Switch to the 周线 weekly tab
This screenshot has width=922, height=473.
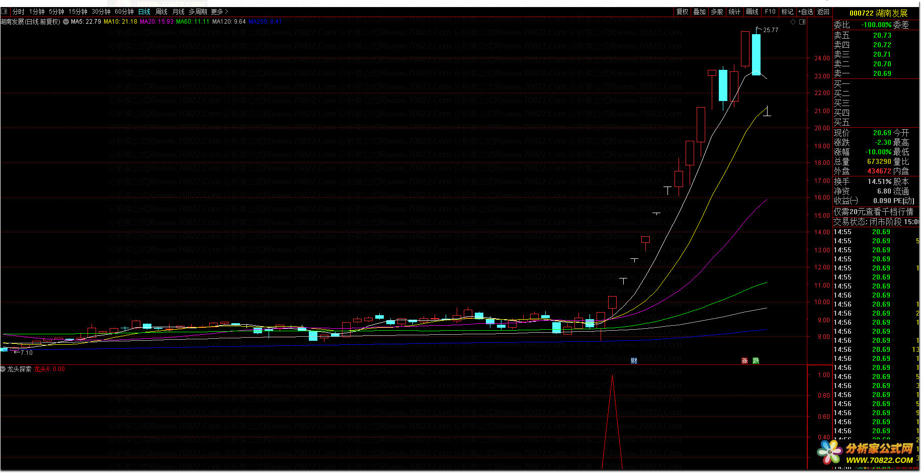(x=161, y=12)
